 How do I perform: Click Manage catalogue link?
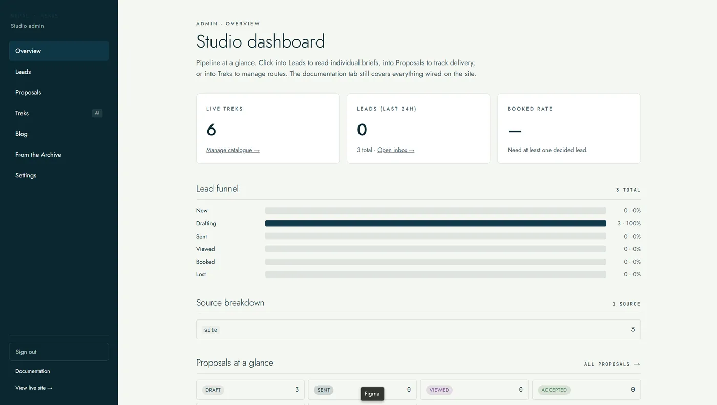tap(233, 150)
